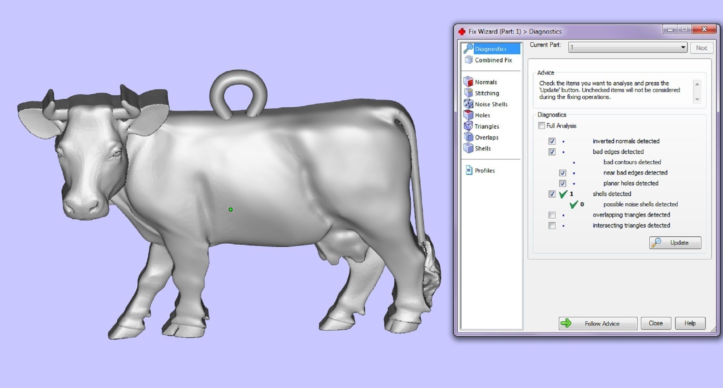723x388 pixels.
Task: Close the Fix Wizard via title bar X
Action: point(704,29)
